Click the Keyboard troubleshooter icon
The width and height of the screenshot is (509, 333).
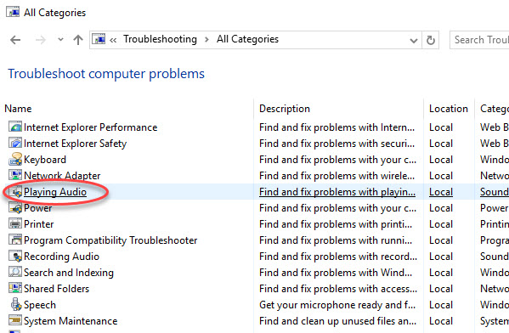(x=15, y=159)
